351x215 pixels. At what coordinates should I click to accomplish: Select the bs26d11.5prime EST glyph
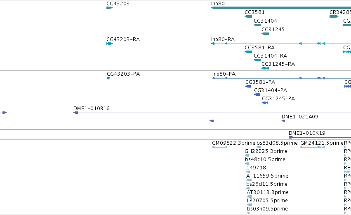[248, 188]
